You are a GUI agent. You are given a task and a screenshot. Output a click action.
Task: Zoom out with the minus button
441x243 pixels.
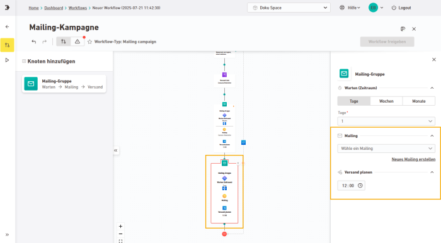tap(121, 234)
